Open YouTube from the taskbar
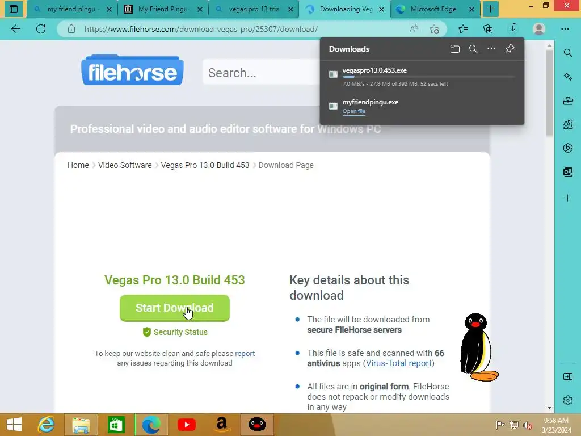The image size is (581, 436). click(x=186, y=425)
